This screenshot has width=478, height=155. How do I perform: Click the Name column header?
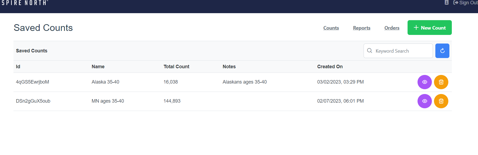(x=98, y=67)
